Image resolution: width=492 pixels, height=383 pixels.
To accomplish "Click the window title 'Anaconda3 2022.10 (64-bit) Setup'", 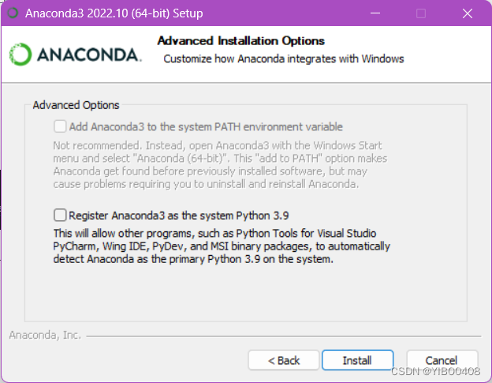I will coord(114,13).
